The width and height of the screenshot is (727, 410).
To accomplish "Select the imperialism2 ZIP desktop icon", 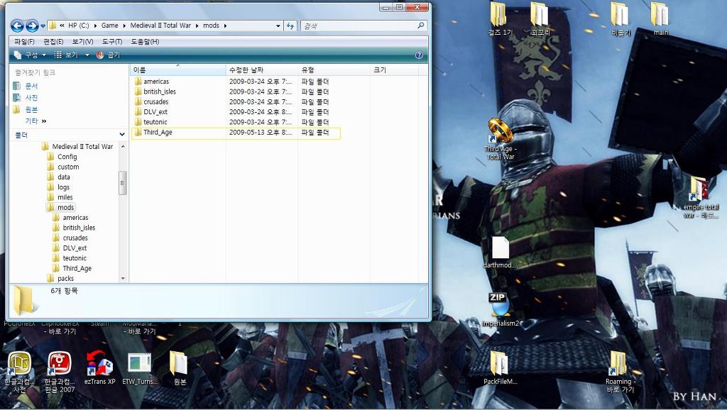I will 500,309.
